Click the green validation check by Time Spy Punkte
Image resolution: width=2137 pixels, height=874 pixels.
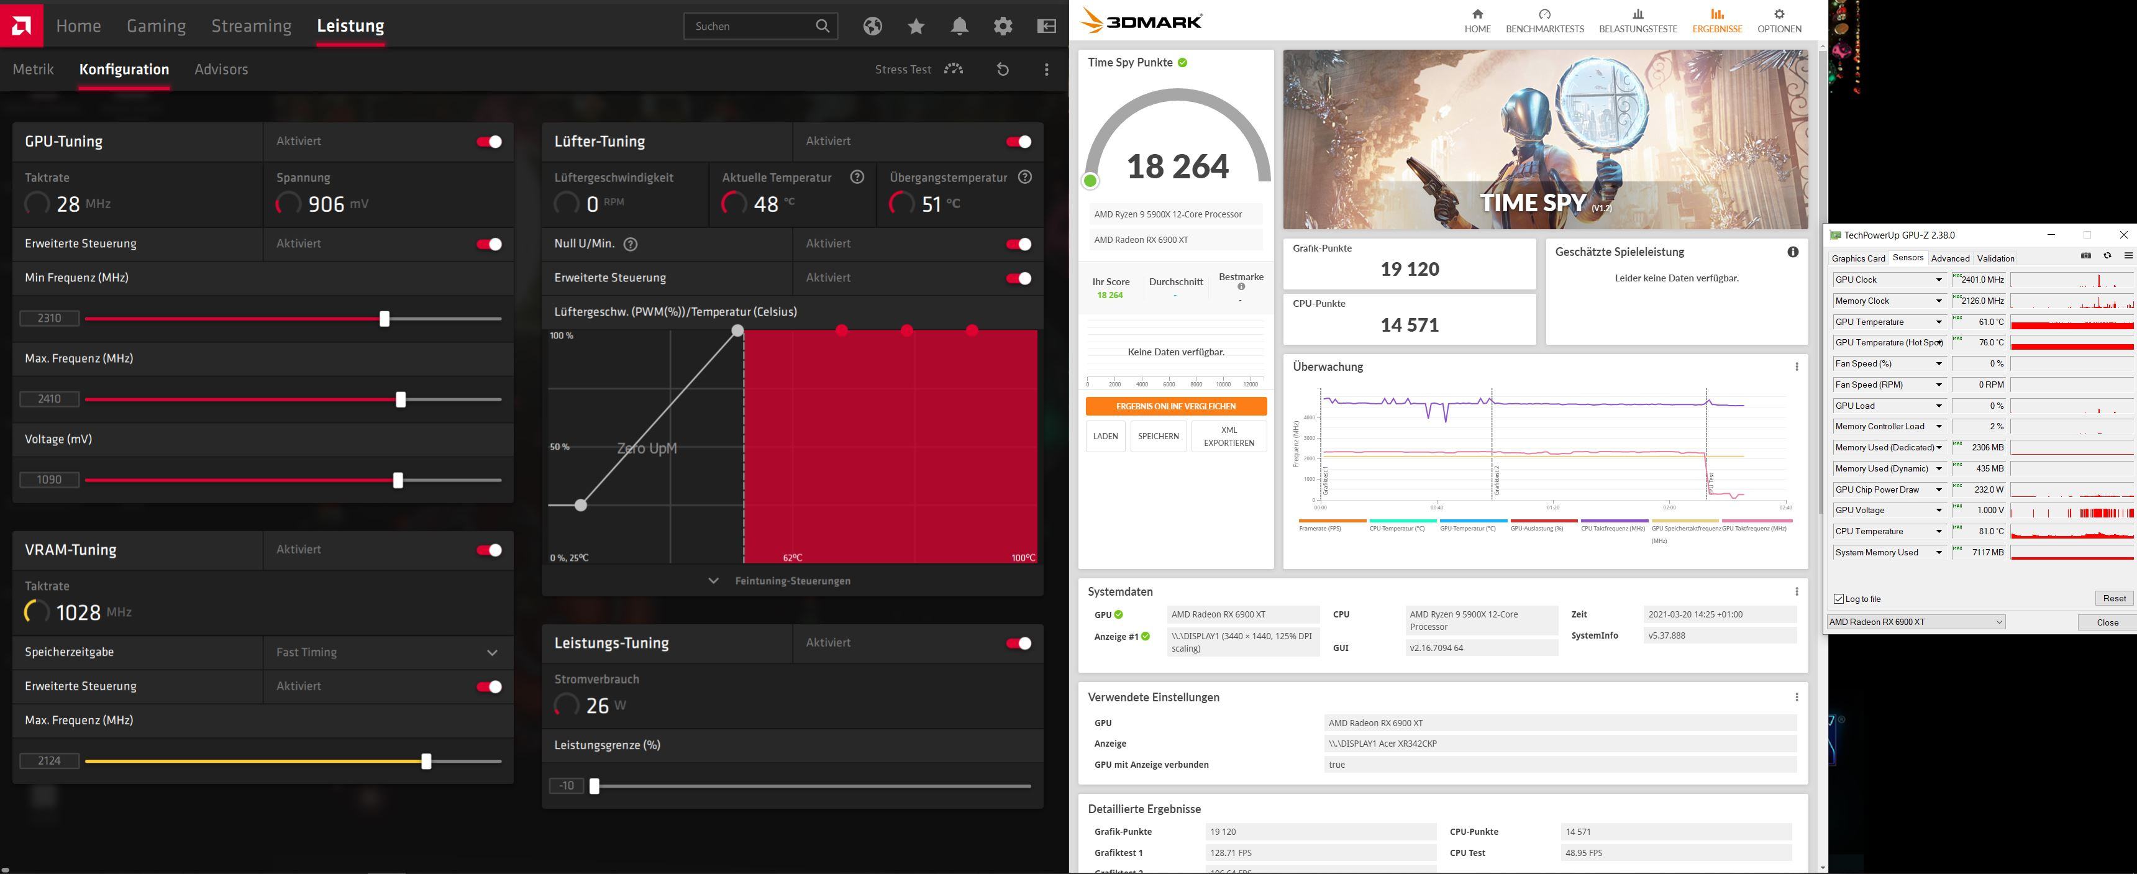point(1182,62)
